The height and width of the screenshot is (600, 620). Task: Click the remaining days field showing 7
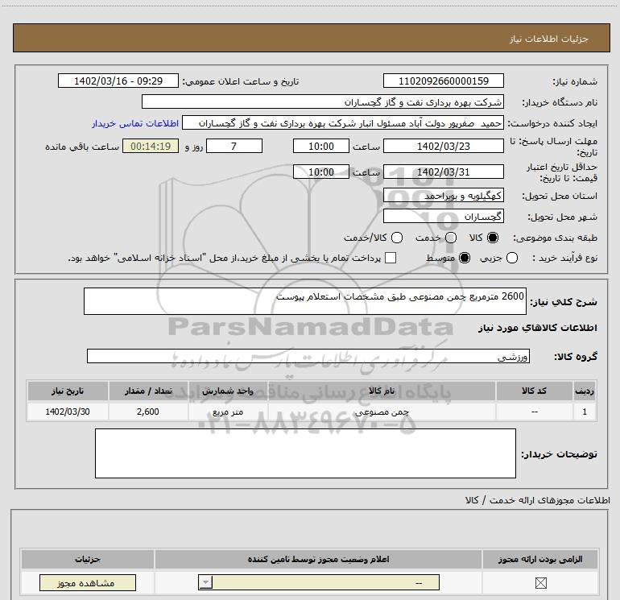[x=234, y=146]
